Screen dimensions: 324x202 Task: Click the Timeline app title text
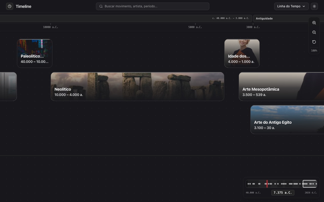[24, 6]
